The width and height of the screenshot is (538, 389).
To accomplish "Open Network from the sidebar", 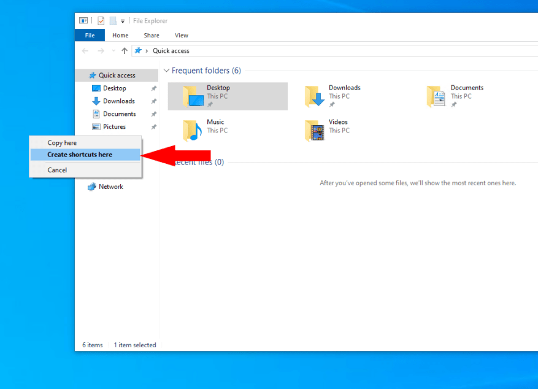I will pos(110,186).
